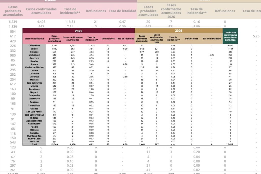Click the green "Total casos confirmados acumulados 2025-2026" header
Screen dimensions: 261x174
coord(230,36)
